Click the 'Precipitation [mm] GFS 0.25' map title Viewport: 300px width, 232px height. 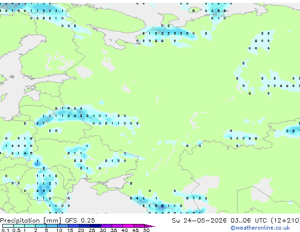point(47,221)
